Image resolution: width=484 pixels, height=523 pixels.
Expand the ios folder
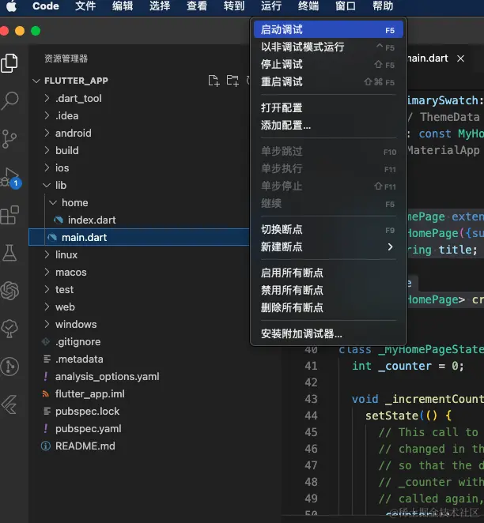(x=47, y=167)
